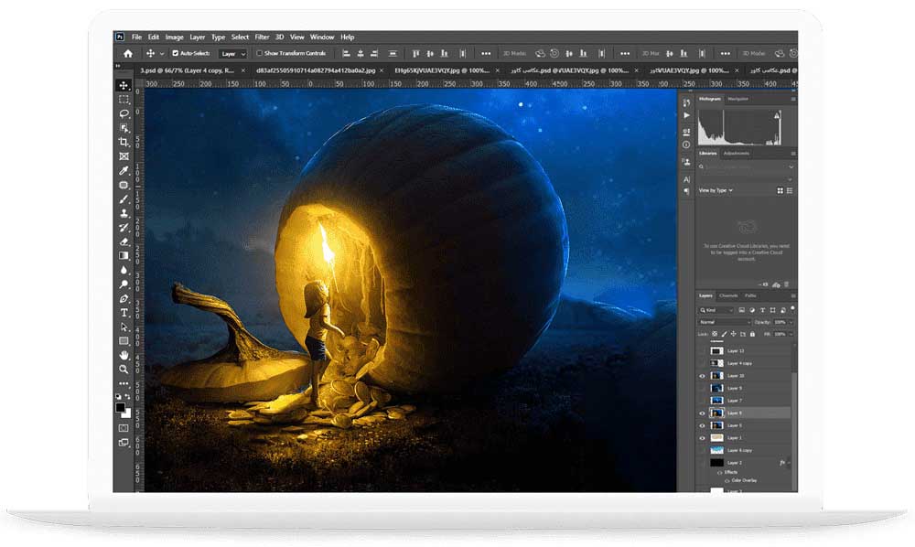Close the 3.psd document tab
The width and height of the screenshot is (915, 547).
point(242,70)
